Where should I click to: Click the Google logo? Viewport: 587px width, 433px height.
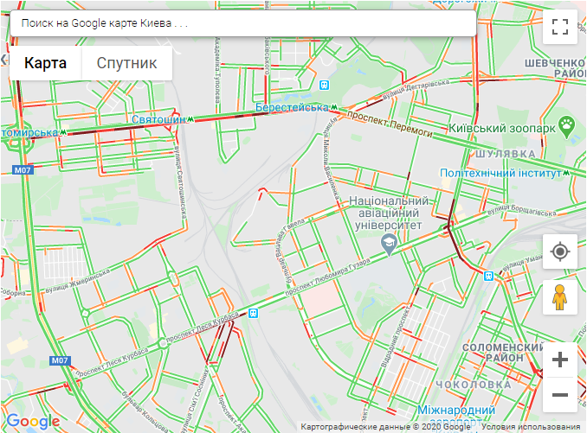tap(33, 422)
